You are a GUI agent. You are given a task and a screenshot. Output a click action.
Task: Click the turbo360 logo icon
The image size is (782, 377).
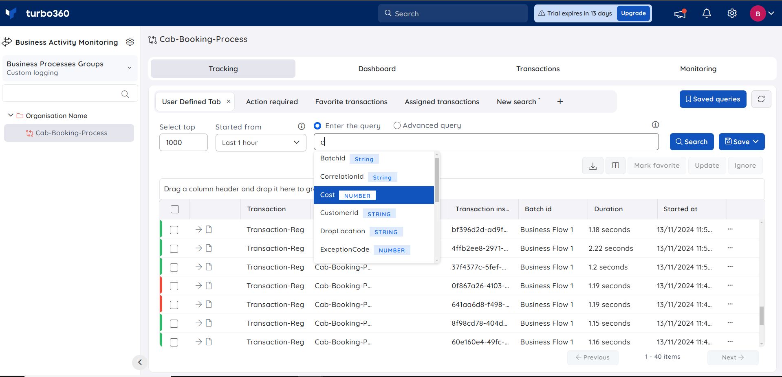(x=11, y=13)
